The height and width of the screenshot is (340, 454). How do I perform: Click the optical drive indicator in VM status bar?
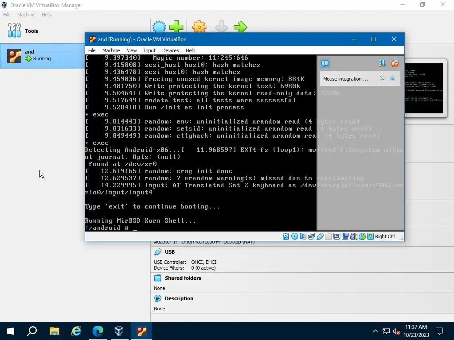(294, 236)
